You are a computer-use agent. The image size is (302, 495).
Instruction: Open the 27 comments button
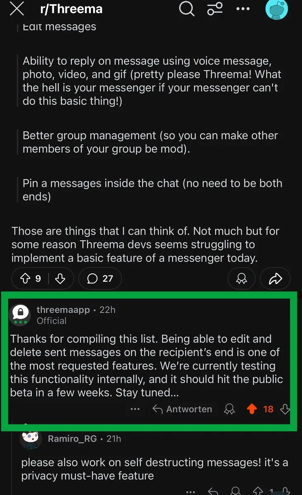pyautogui.click(x=100, y=279)
